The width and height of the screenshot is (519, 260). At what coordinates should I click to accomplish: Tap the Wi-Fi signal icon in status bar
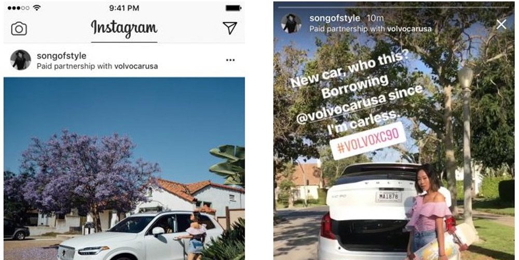point(37,8)
